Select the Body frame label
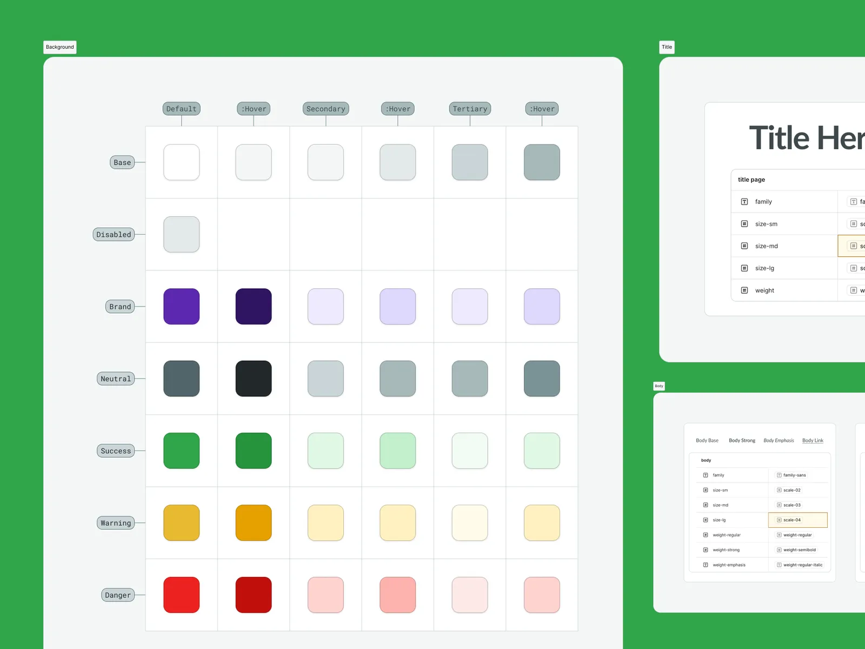This screenshot has height=649, width=865. tap(659, 386)
